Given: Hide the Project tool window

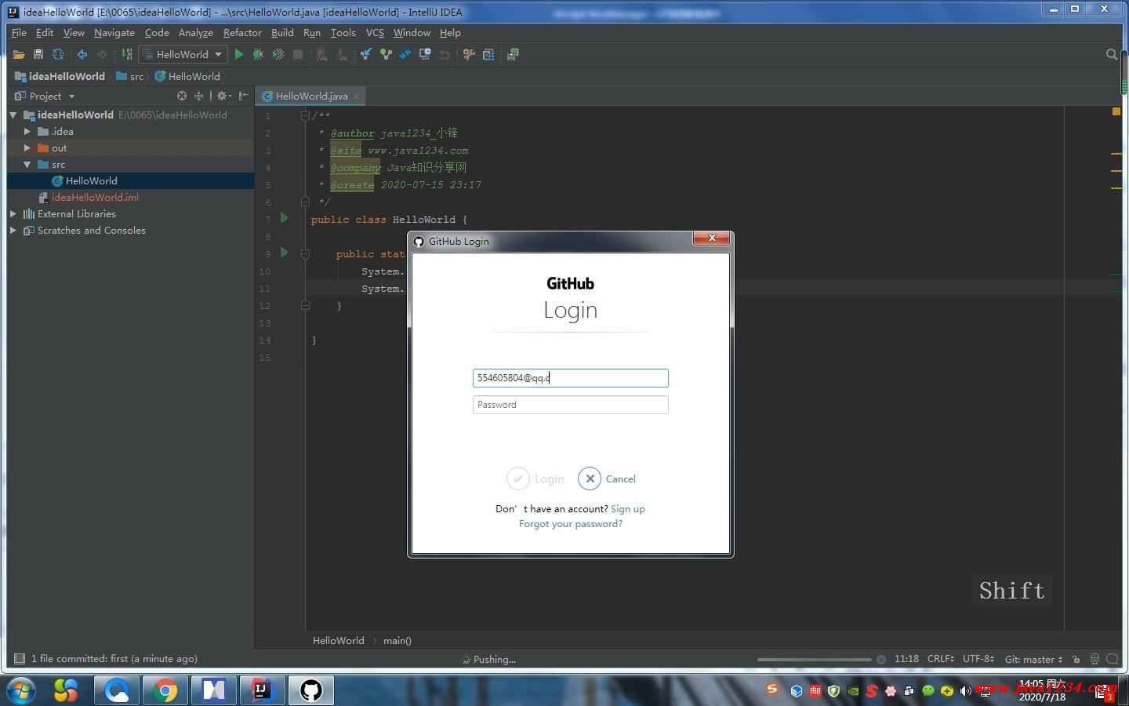Looking at the screenshot, I should coord(243,96).
